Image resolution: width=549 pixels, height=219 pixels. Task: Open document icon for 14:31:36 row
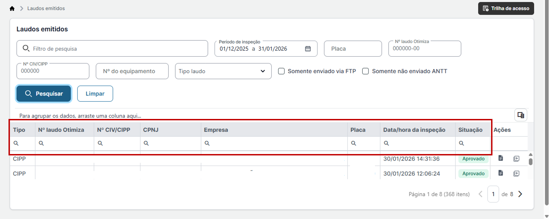click(x=501, y=158)
